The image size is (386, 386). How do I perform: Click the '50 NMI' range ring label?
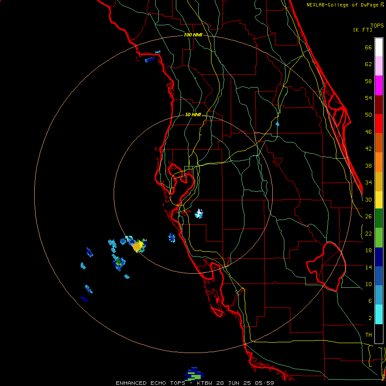click(x=193, y=115)
